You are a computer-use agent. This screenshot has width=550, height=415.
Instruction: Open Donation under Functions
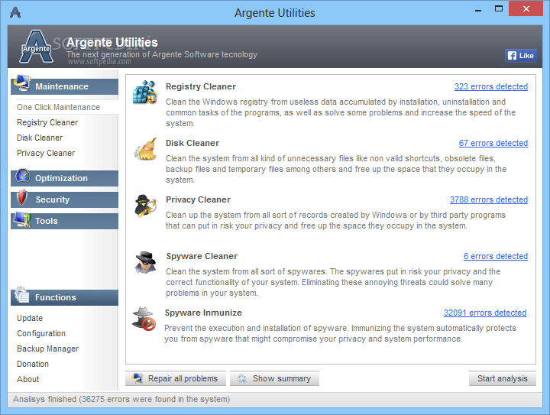33,364
